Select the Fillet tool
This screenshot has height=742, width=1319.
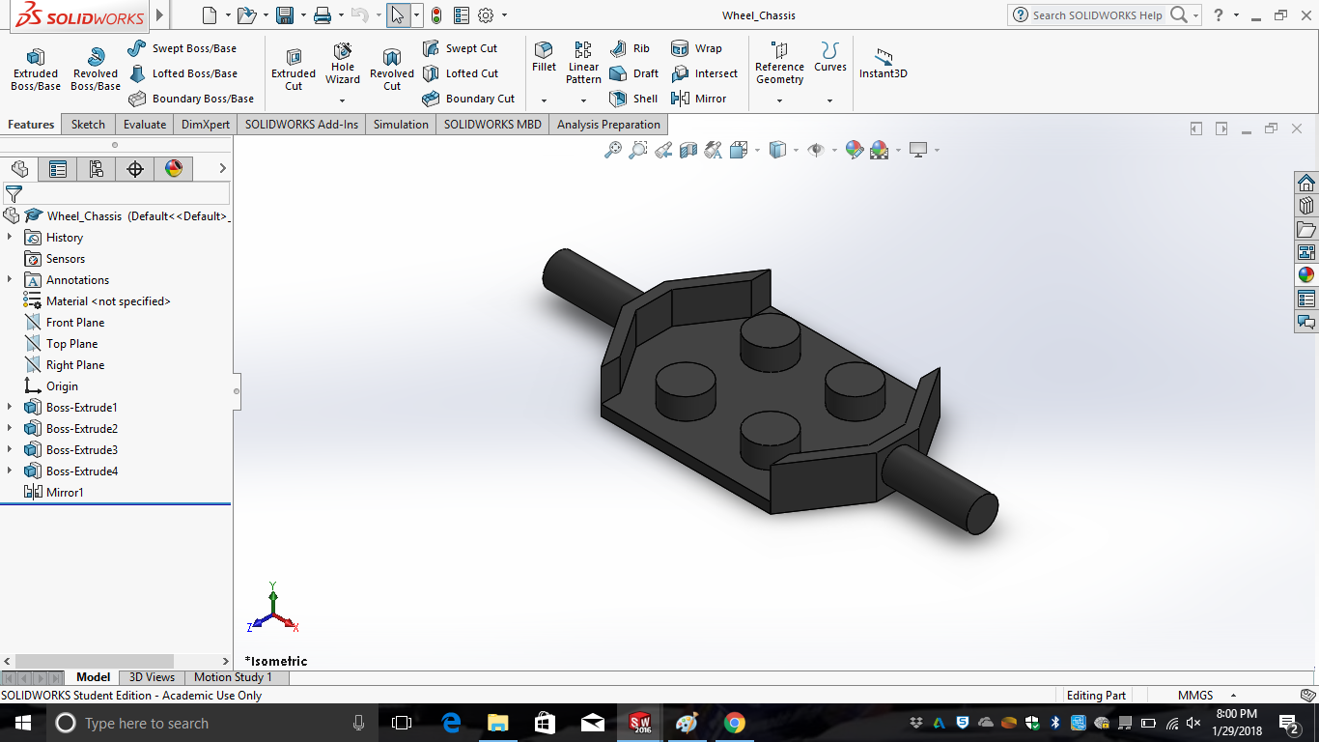click(544, 57)
